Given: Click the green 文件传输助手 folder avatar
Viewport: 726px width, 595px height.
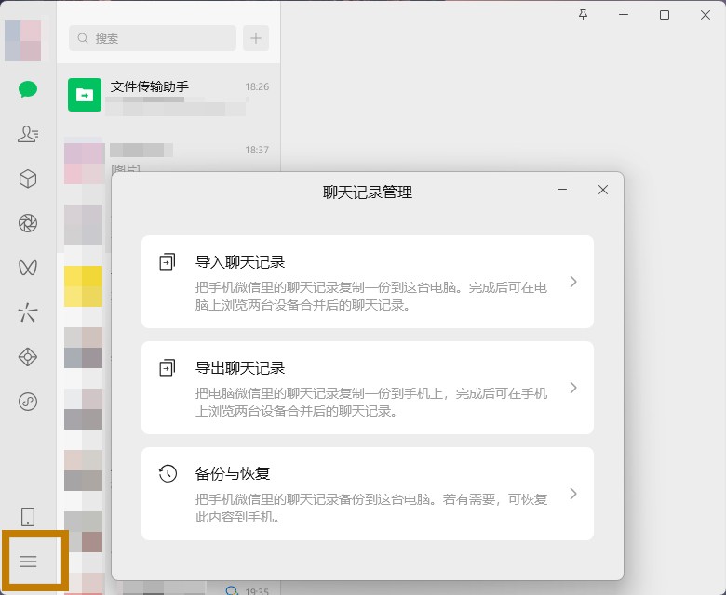Looking at the screenshot, I should pos(85,95).
